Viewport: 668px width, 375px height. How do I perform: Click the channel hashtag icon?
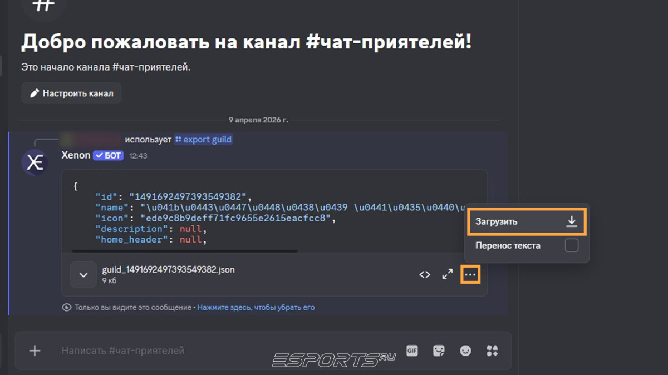click(x=43, y=6)
